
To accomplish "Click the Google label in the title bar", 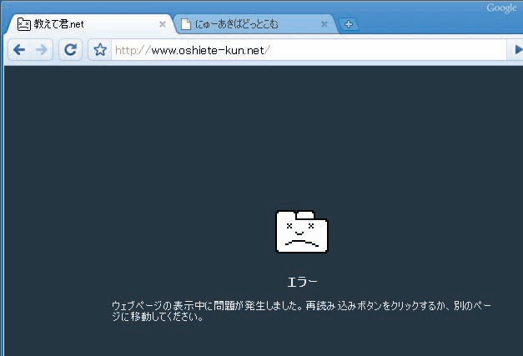I will (x=501, y=8).
